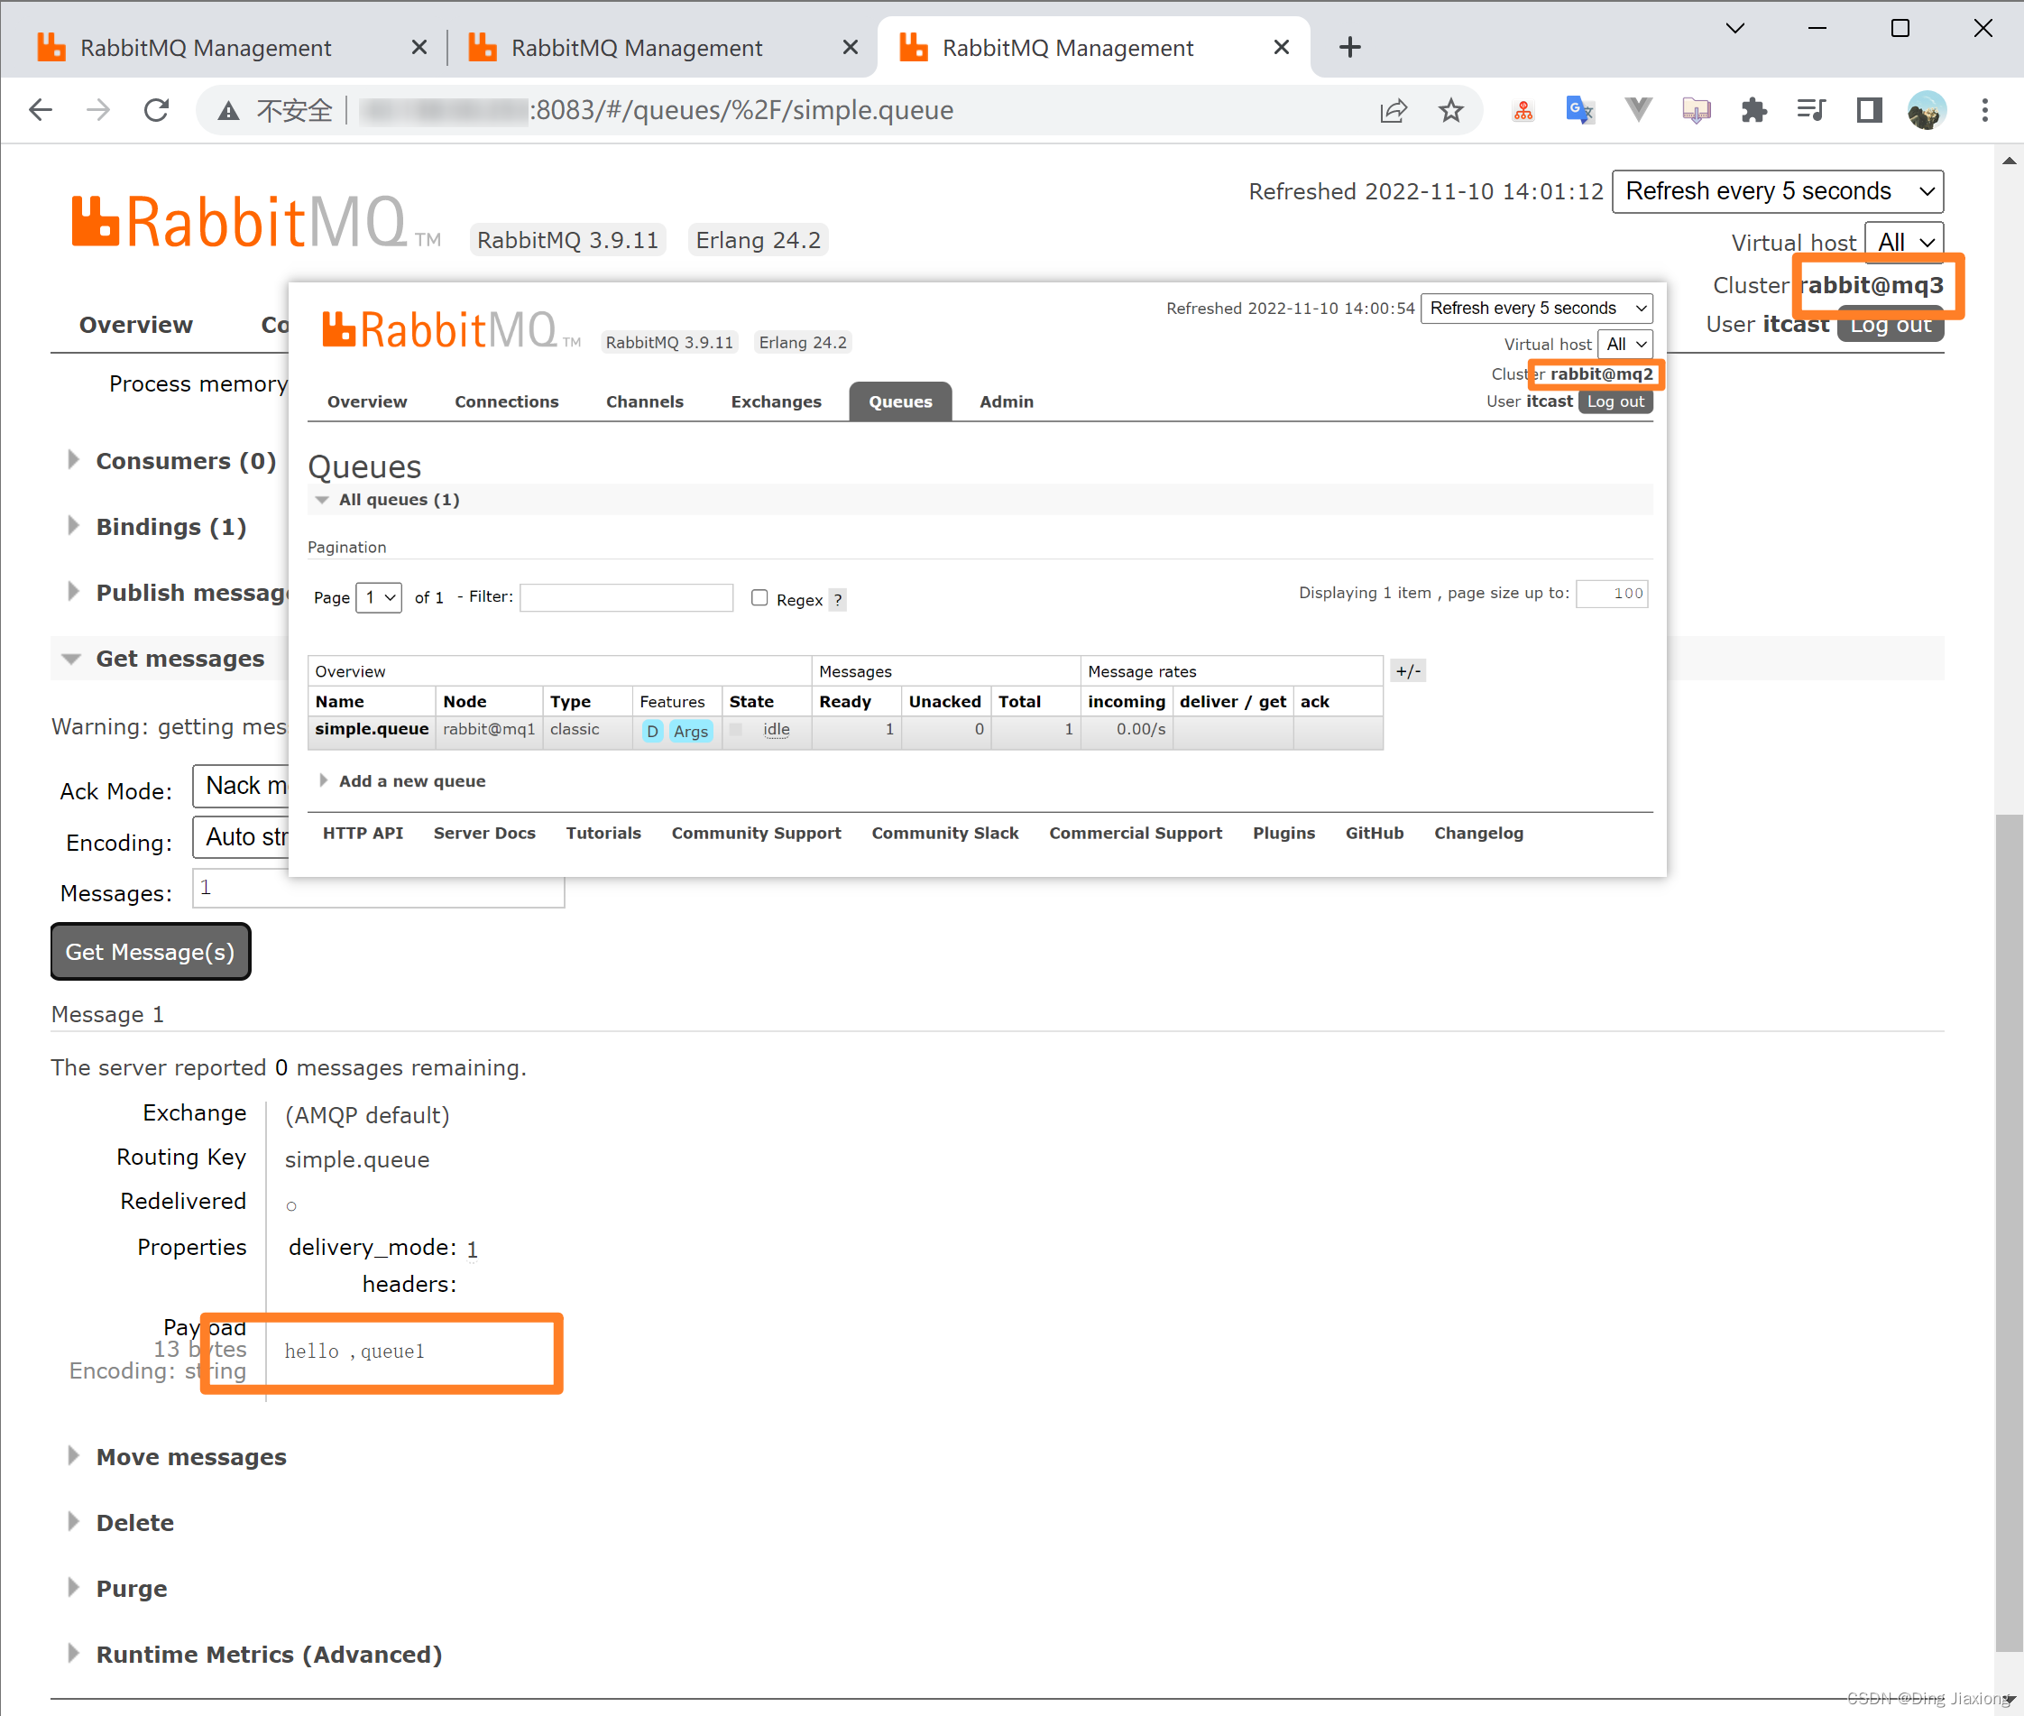Open the overlay Virtual host dropdown
This screenshot has width=2024, height=1716.
point(1624,345)
